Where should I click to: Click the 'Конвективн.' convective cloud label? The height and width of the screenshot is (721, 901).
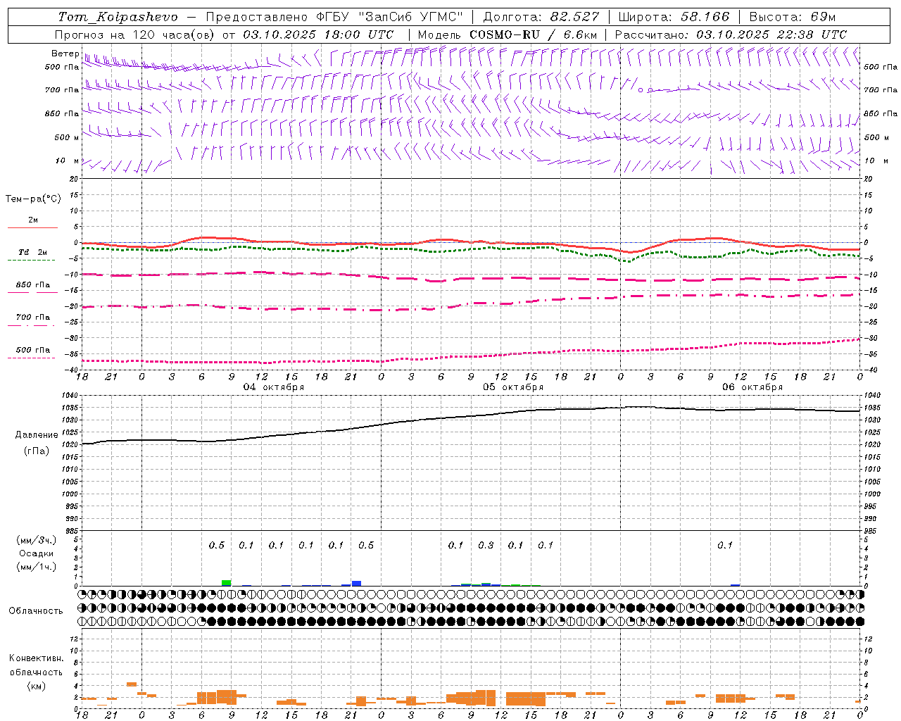pyautogui.click(x=36, y=658)
